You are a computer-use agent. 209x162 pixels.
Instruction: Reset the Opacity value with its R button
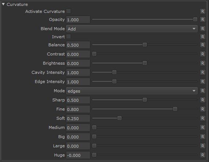pyautogui.click(x=203, y=19)
